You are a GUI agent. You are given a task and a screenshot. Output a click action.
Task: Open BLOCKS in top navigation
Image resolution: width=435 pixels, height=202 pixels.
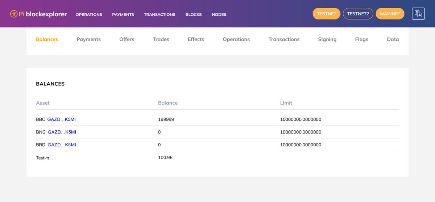point(194,14)
